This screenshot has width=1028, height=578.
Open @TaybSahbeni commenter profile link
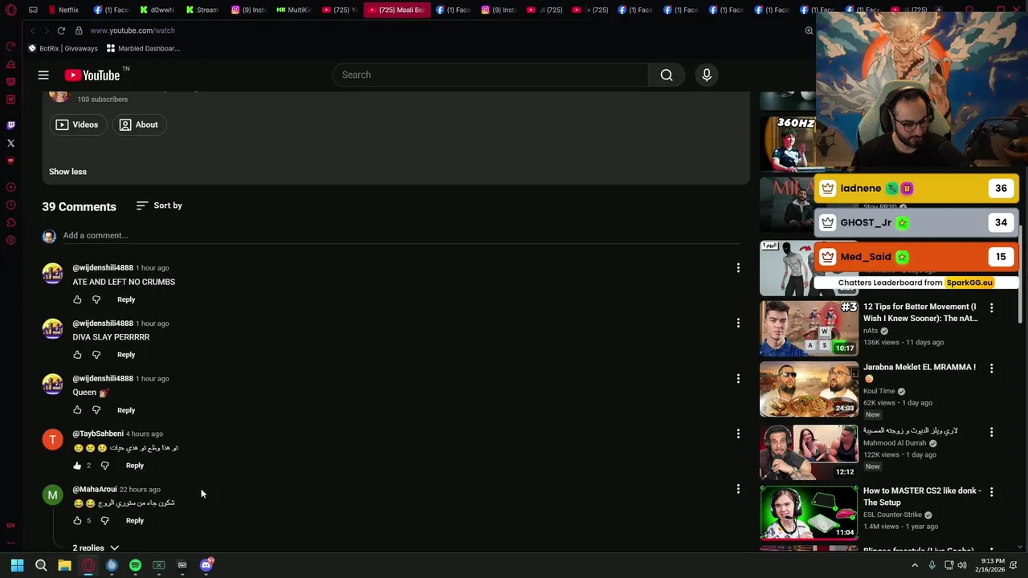click(98, 433)
